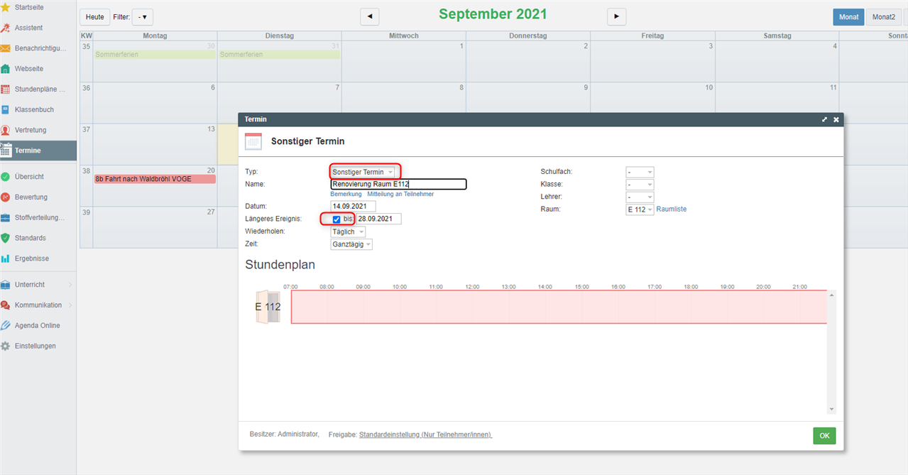This screenshot has height=475, width=908.
Task: Click the Einstellungen gear icon
Action: tap(6, 346)
